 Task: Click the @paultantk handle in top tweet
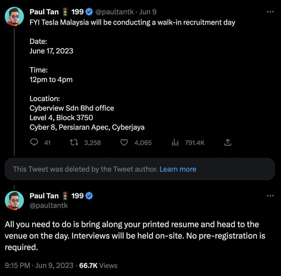tap(114, 12)
